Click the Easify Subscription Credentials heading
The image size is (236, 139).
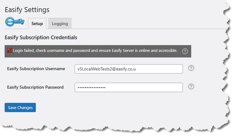point(41,37)
